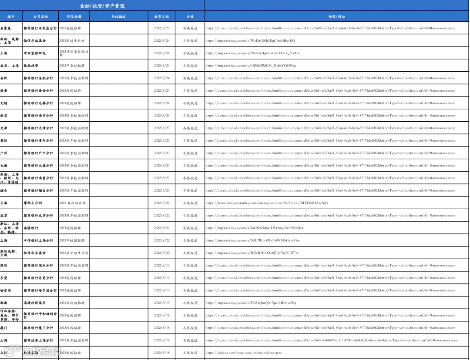Click the 招商银行合肥分行 company cell
The height and width of the screenshot is (360, 470).
pos(40,78)
